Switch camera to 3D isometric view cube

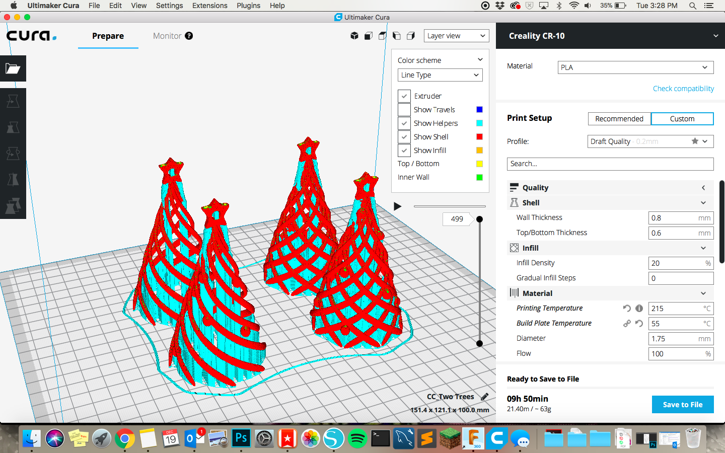click(x=354, y=36)
